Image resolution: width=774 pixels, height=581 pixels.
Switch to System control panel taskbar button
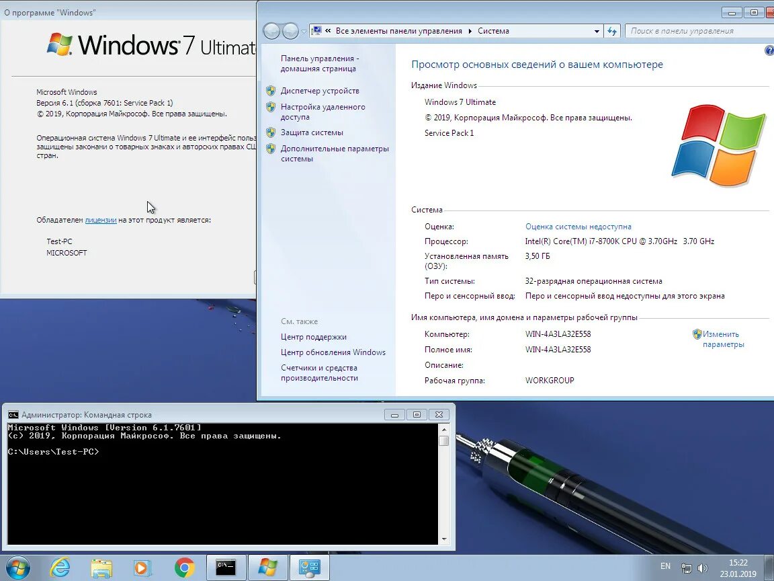point(310,568)
